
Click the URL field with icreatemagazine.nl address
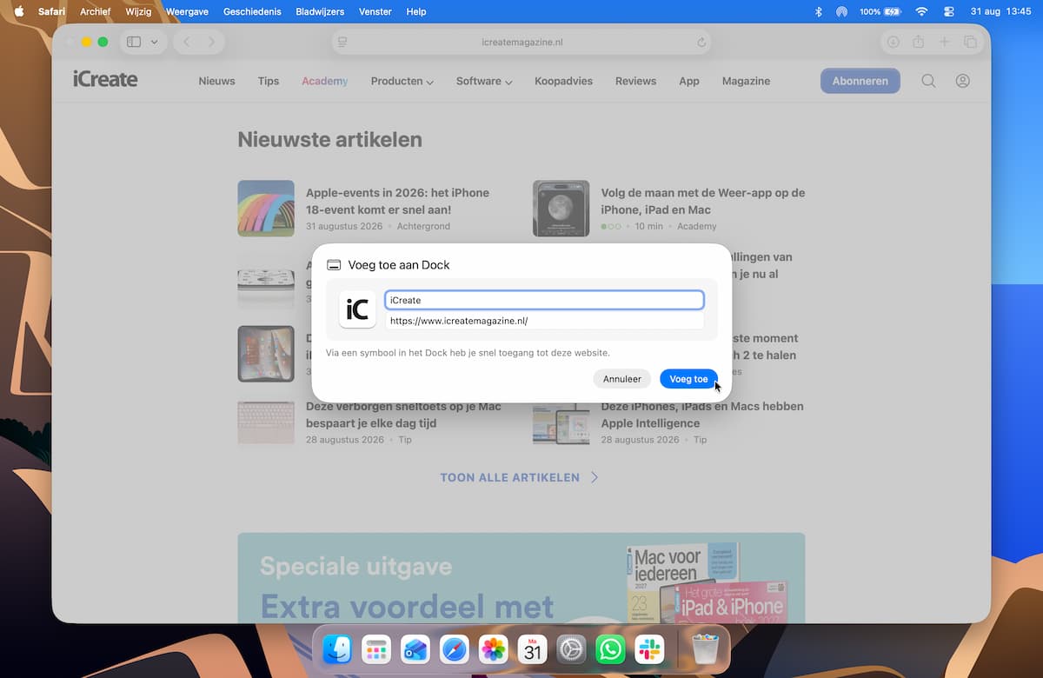544,321
